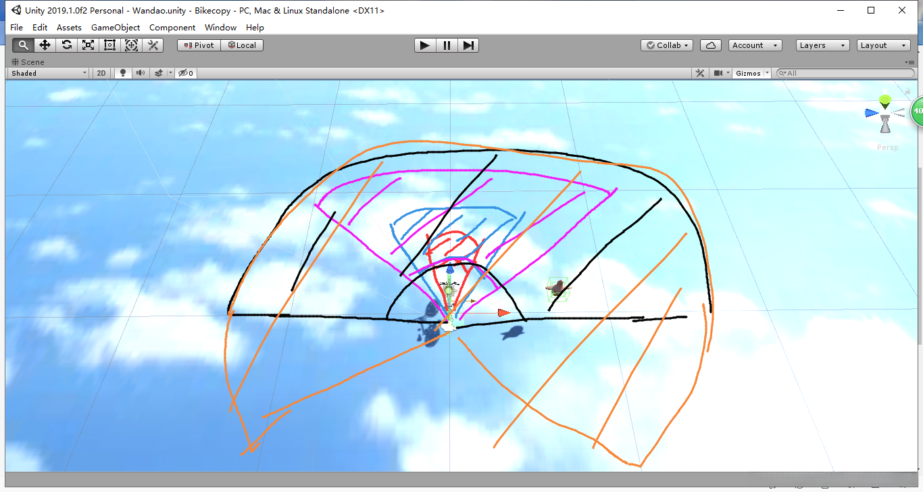Click the red X-axis move arrow handle
923x492 pixels.
tap(503, 312)
